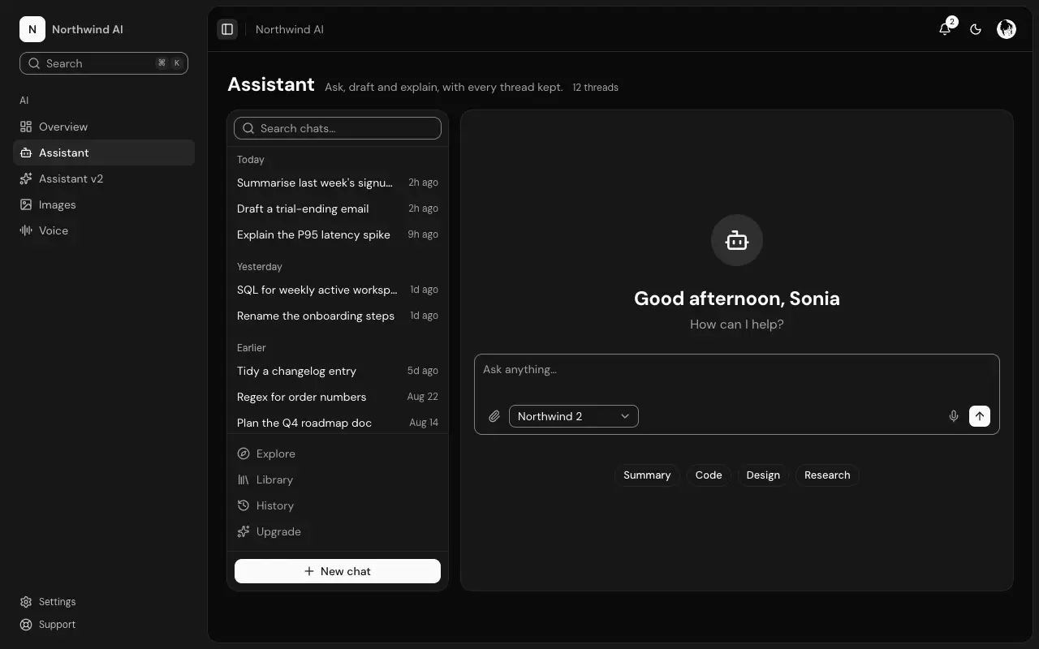1039x649 pixels.
Task: Toggle the sidebar panel icon
Action: [227, 29]
